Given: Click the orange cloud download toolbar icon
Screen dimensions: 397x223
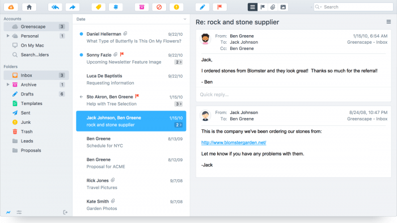Looking at the screenshot, I should [x=11, y=7].
